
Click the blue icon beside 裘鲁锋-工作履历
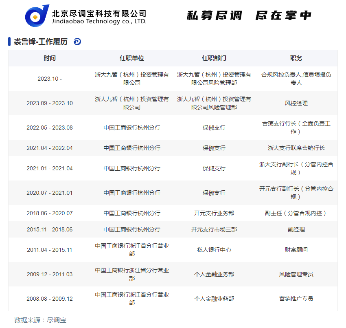77,42
